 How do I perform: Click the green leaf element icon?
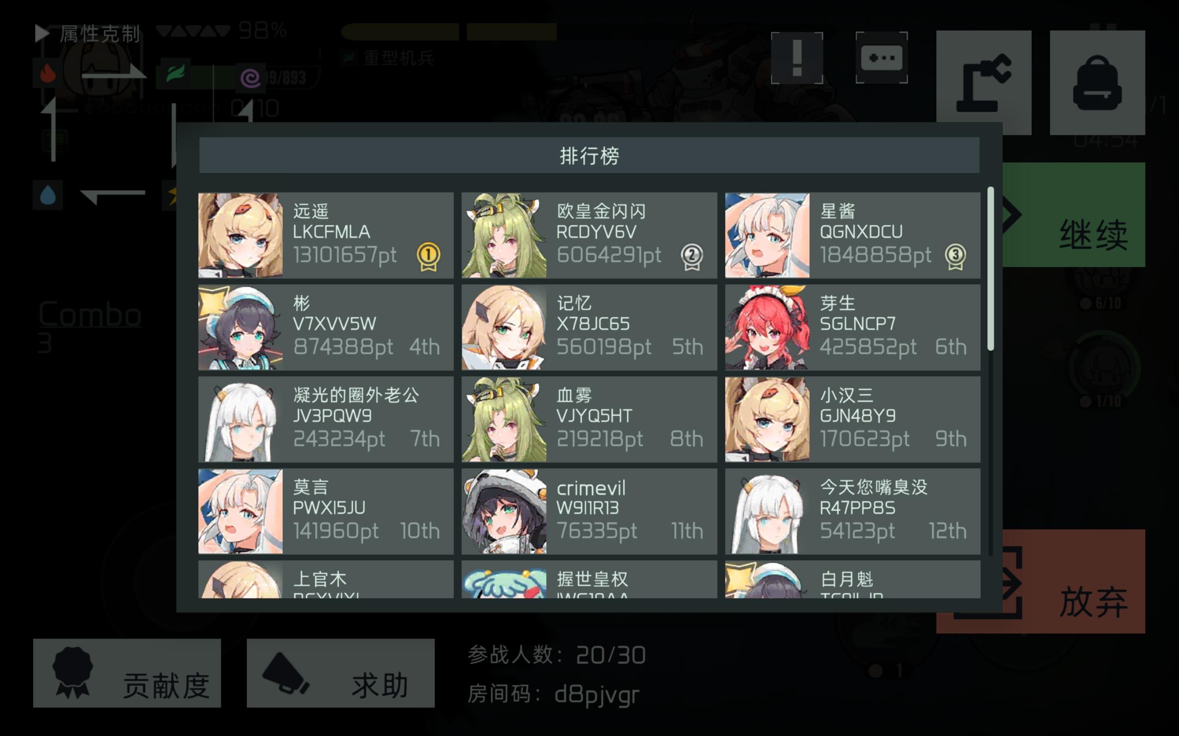175,74
